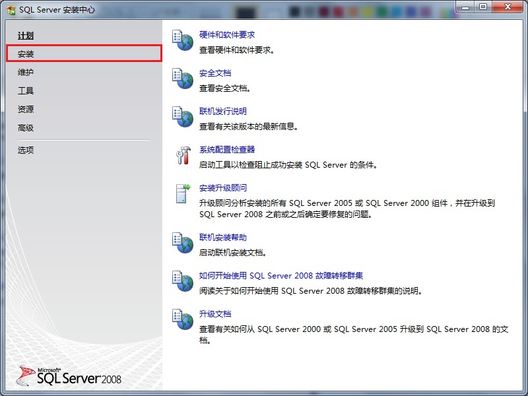Switch to the 维护 section
This screenshot has height=396, width=528.
26,72
